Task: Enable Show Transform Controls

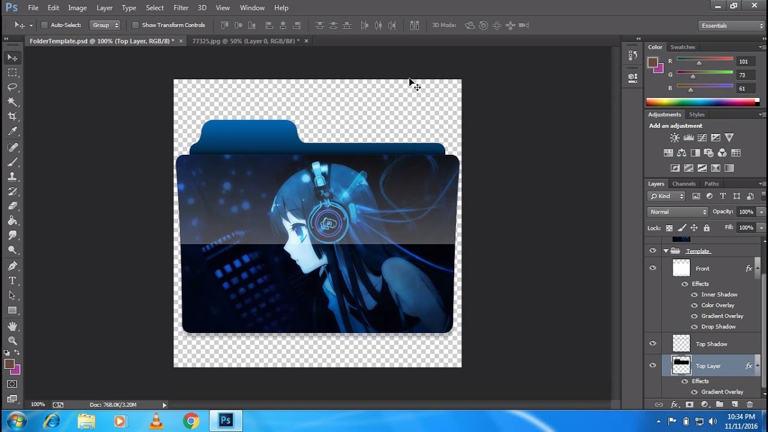Action: [x=136, y=25]
